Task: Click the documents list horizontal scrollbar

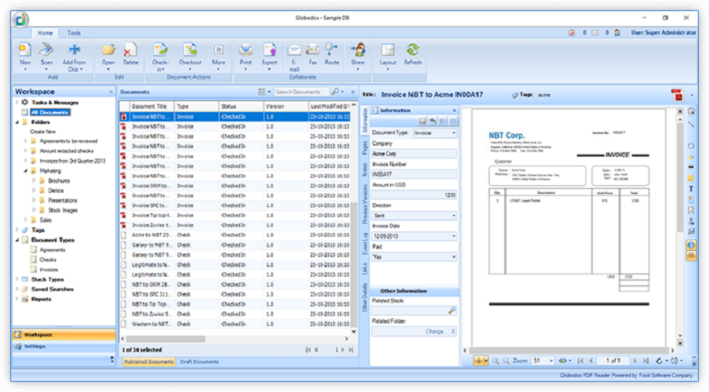Action: [166, 338]
